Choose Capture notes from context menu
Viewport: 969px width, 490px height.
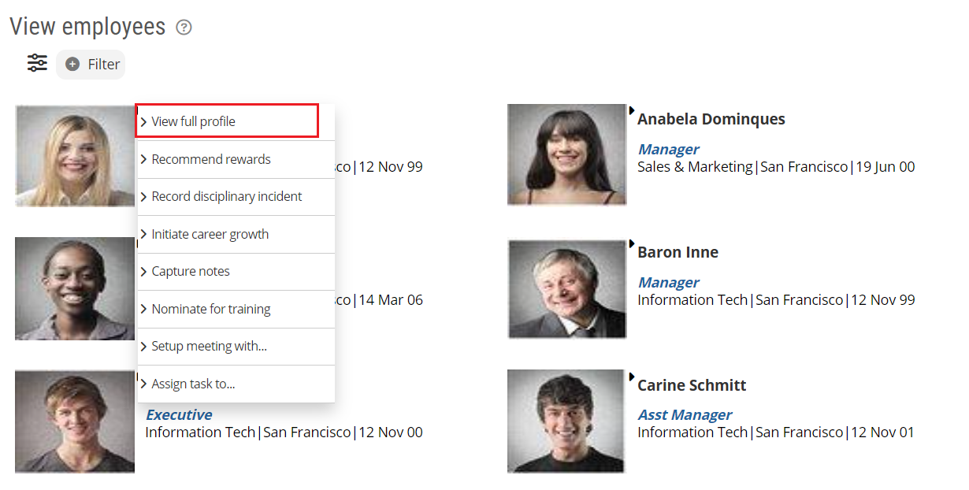[x=191, y=271]
